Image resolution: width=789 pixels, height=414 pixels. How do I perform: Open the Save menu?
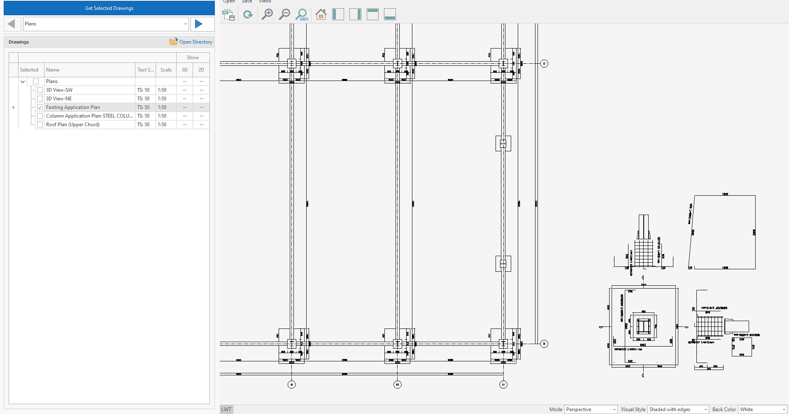click(247, 2)
